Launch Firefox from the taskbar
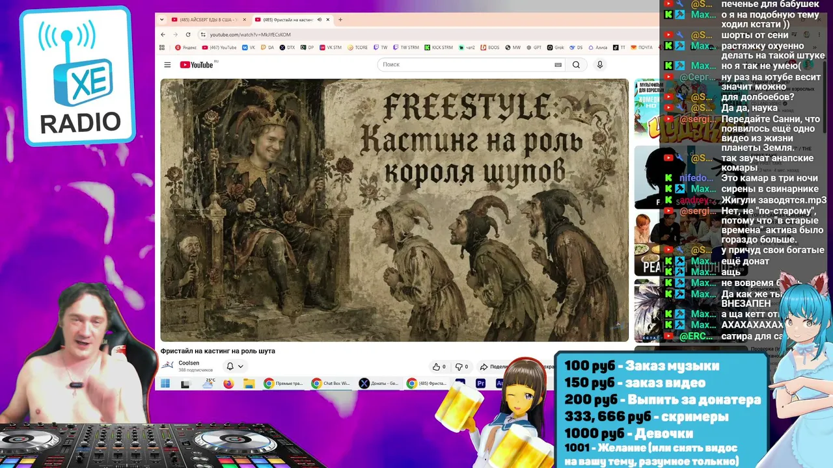The image size is (833, 468). pyautogui.click(x=228, y=383)
